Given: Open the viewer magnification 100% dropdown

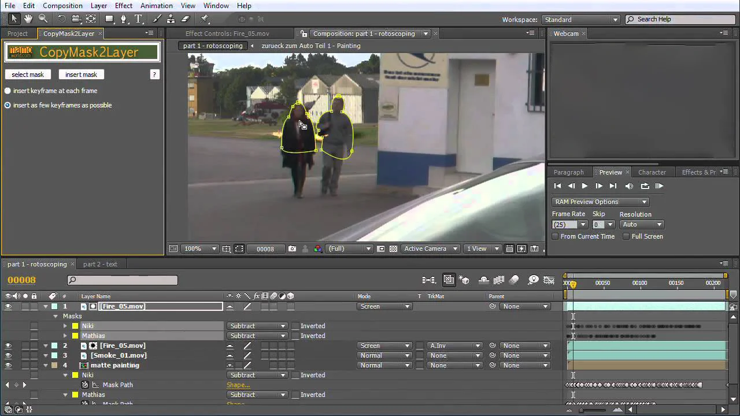Looking at the screenshot, I should (x=200, y=248).
